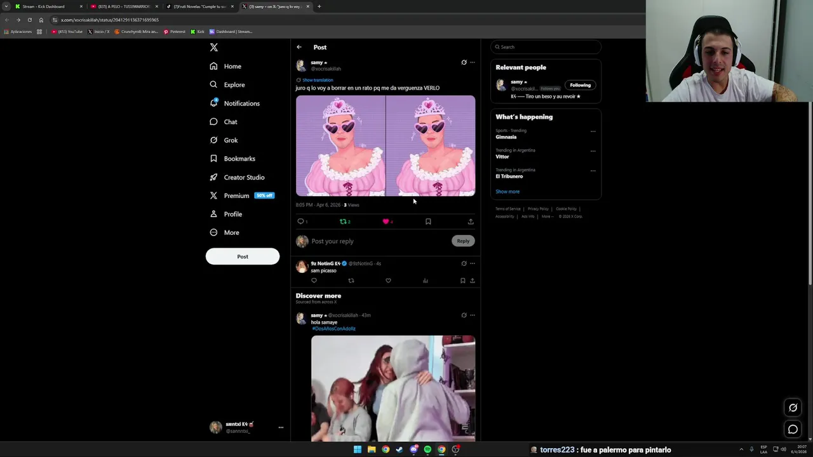Open the right princess drawing image

coord(431,145)
